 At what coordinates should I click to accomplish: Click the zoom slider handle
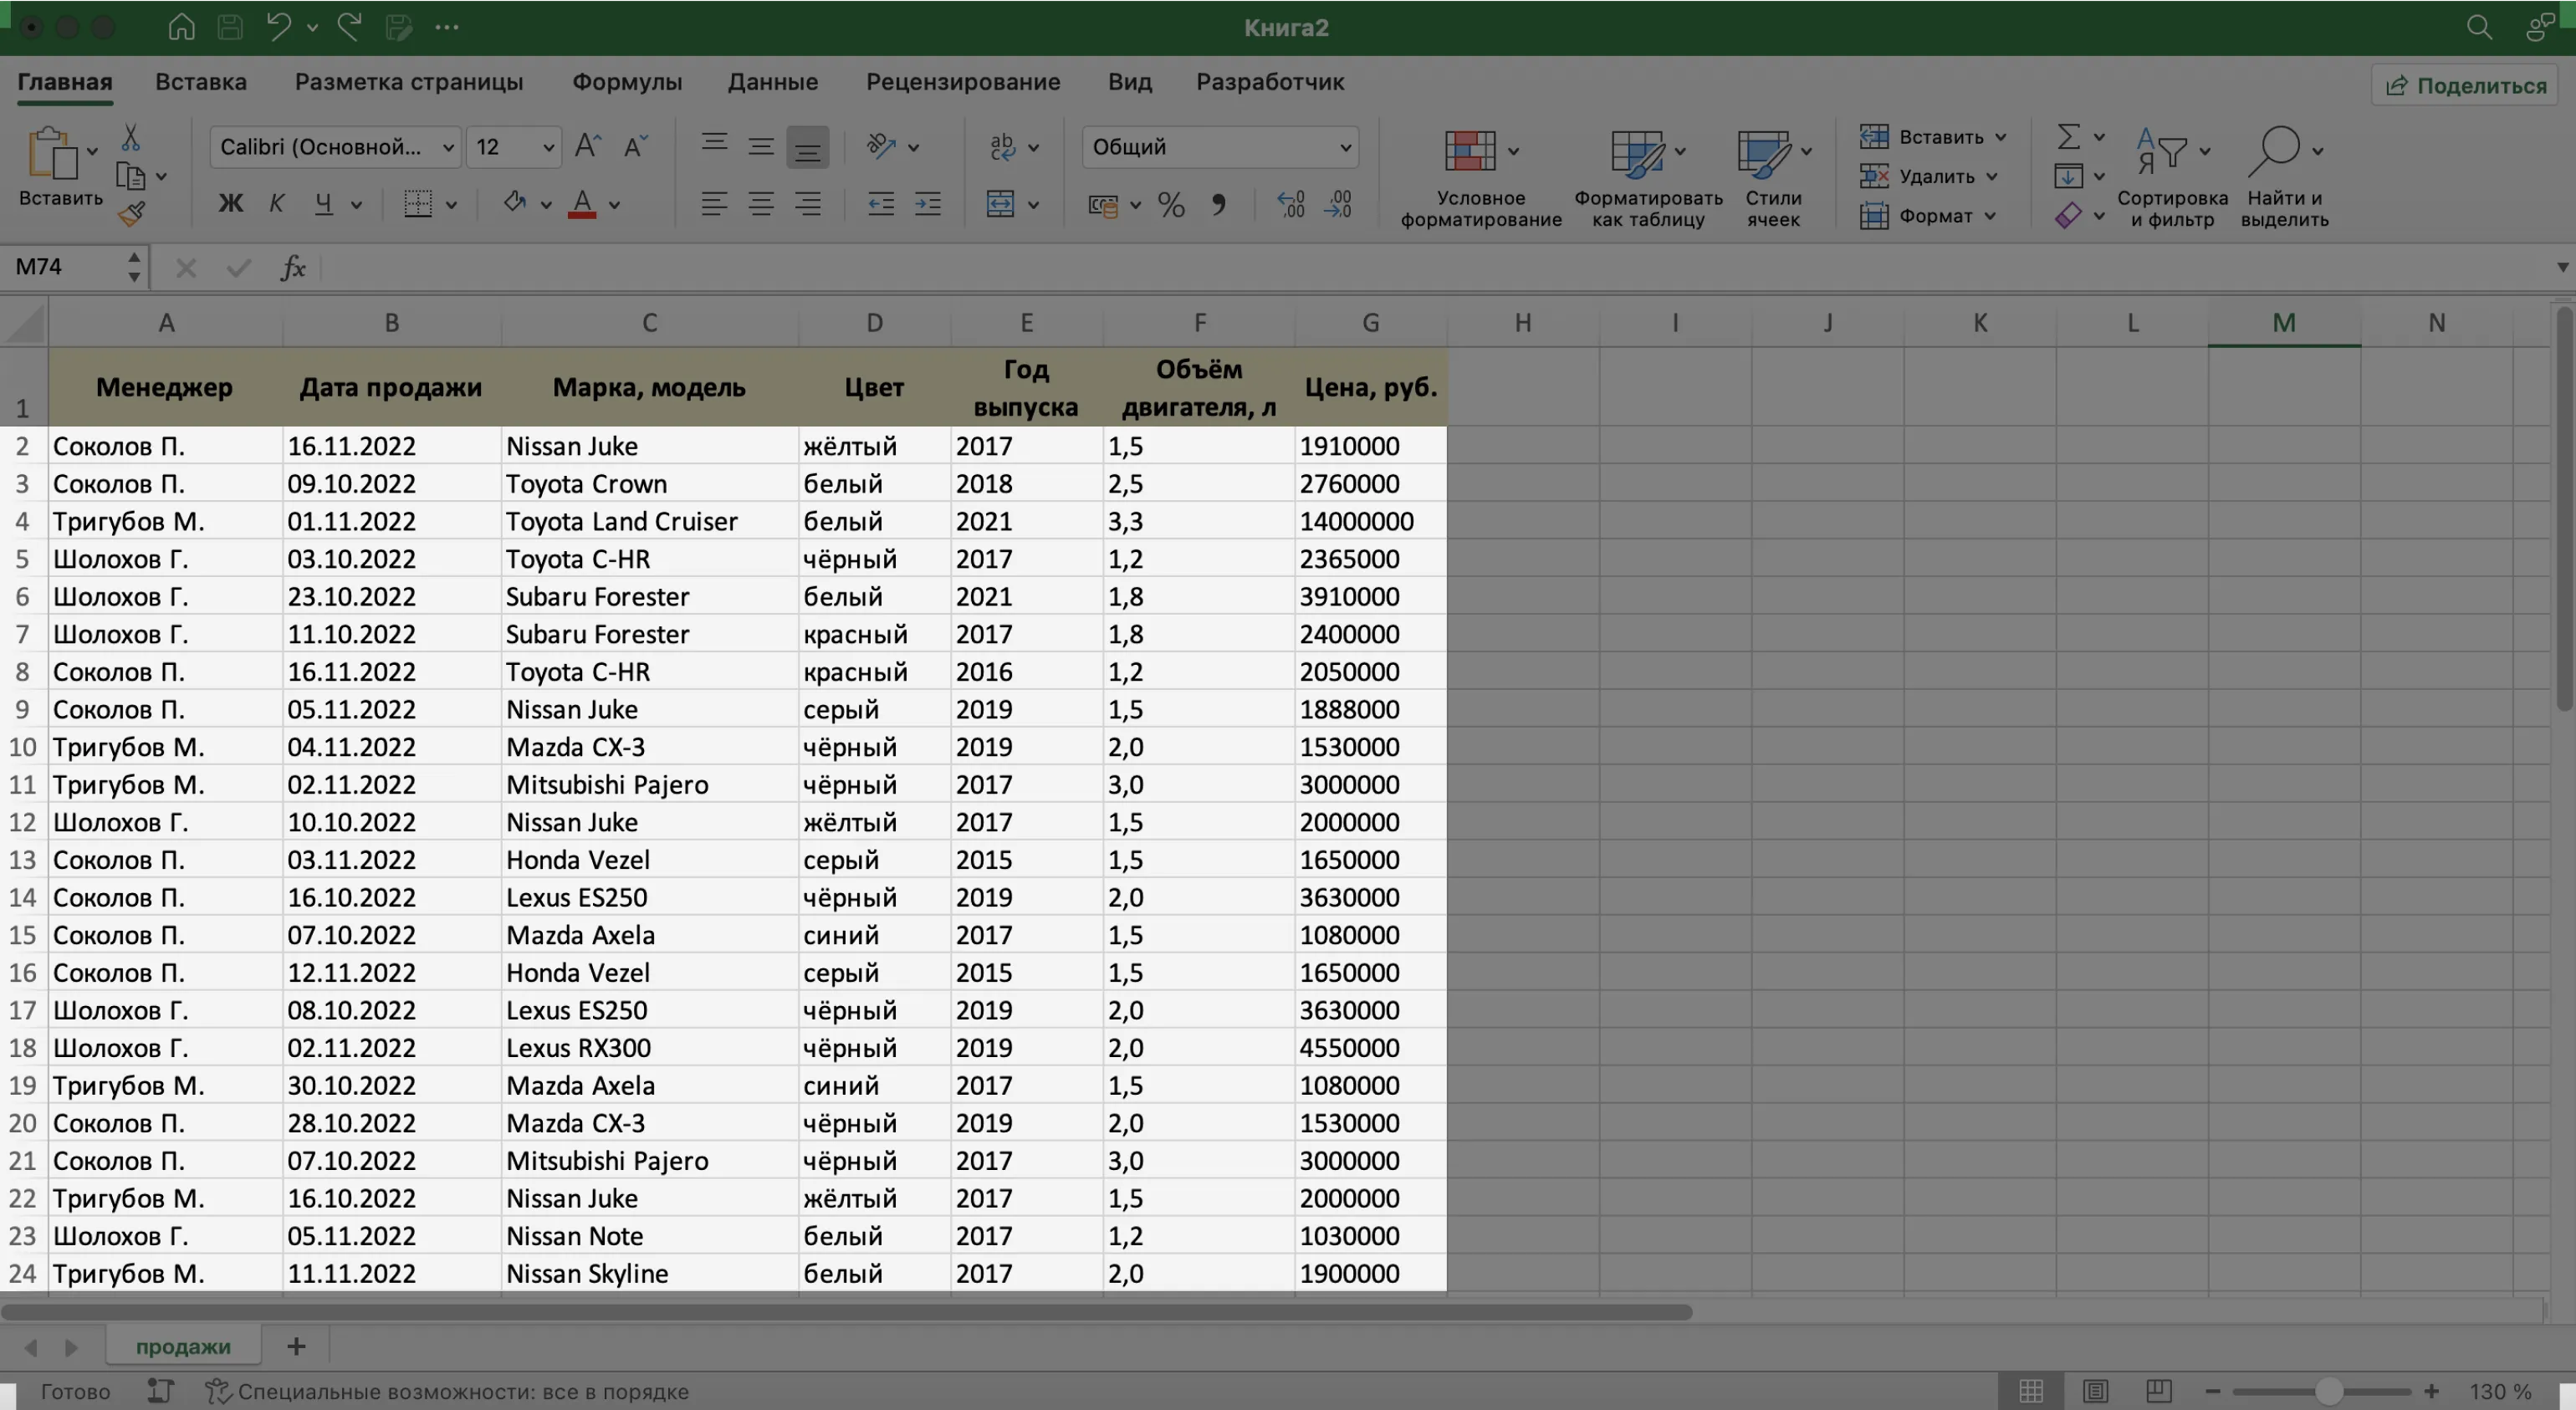(2328, 1391)
